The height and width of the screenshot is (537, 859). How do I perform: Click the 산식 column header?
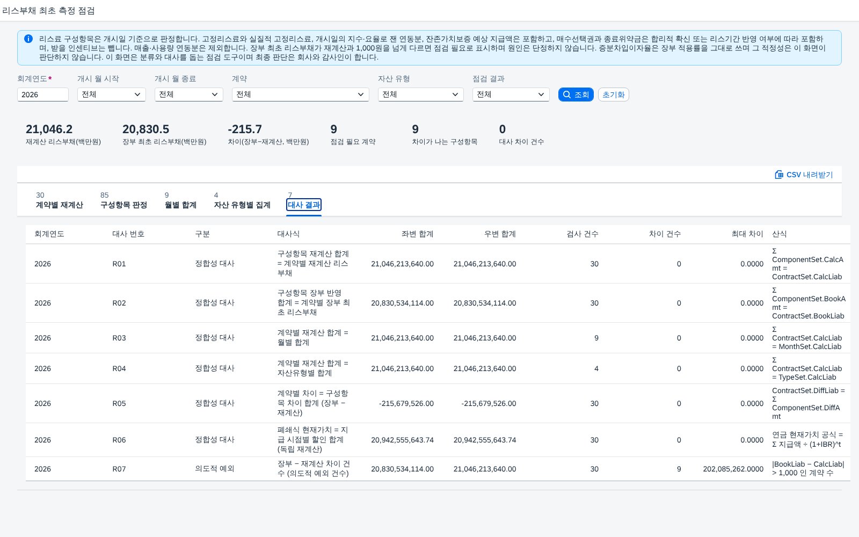coord(780,234)
